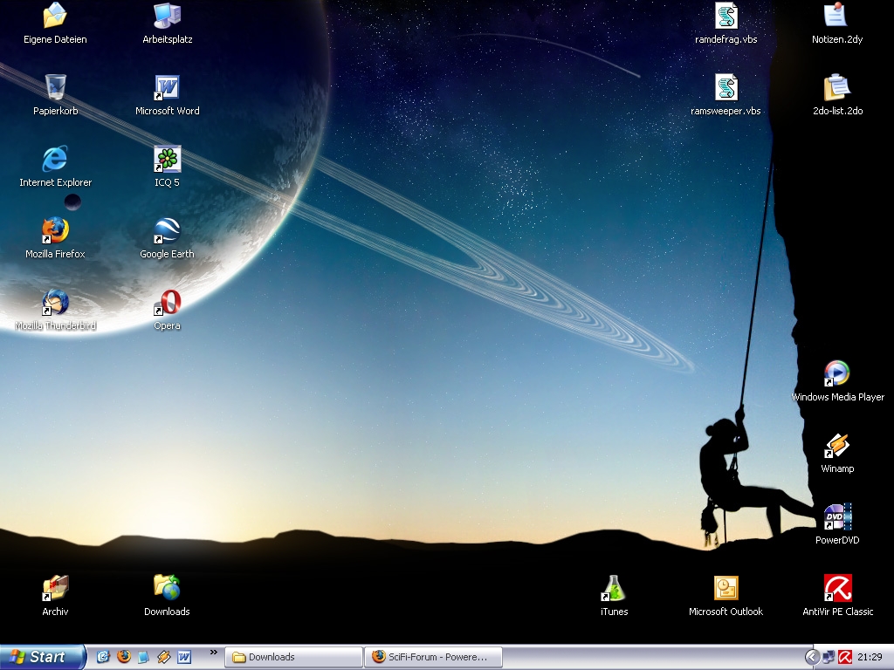
Task: Show hidden system tray icons arrow
Action: point(812,657)
